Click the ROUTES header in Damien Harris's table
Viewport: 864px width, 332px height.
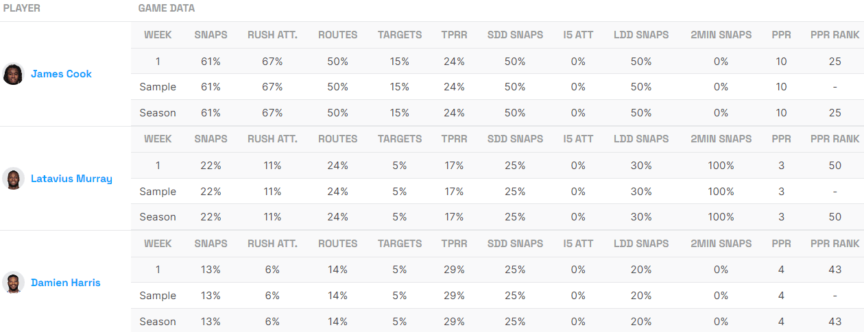tap(337, 244)
